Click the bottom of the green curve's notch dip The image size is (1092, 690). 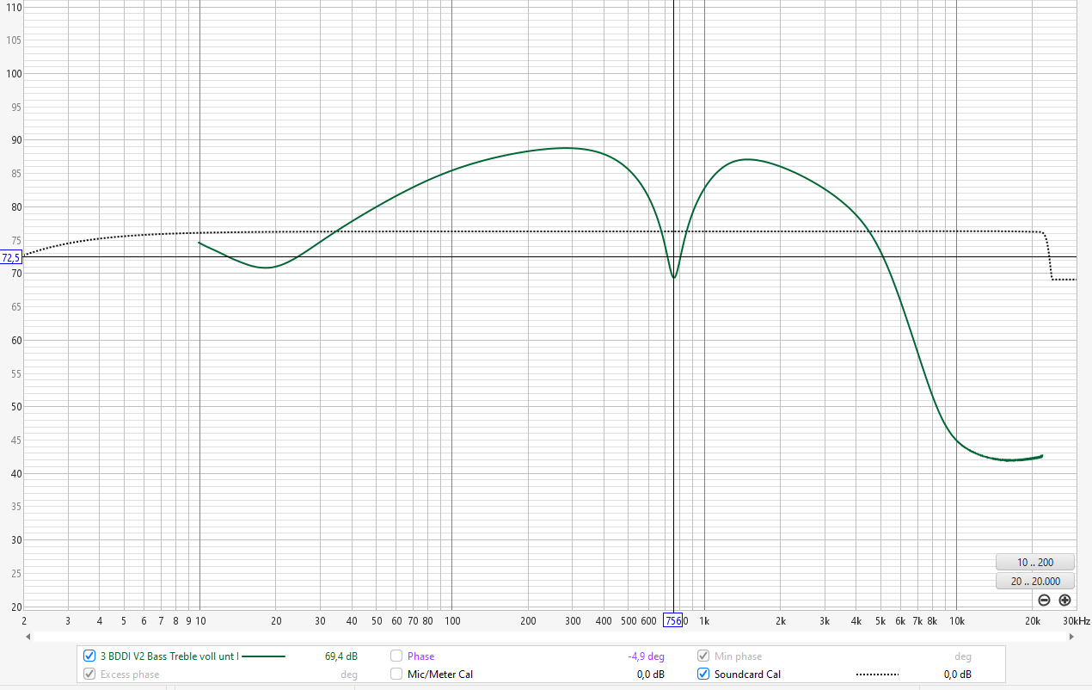674,277
